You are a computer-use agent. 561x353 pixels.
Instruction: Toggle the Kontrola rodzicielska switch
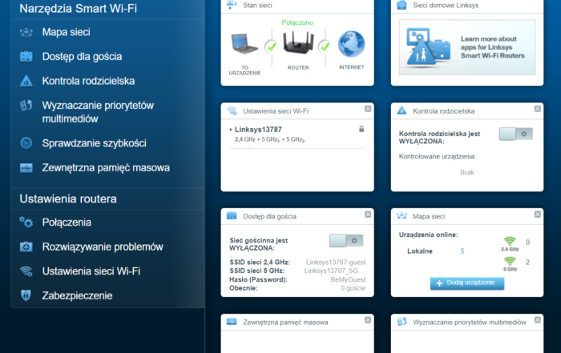516,134
